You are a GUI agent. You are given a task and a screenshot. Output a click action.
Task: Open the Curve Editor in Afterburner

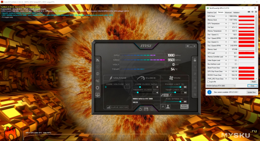click(118, 107)
